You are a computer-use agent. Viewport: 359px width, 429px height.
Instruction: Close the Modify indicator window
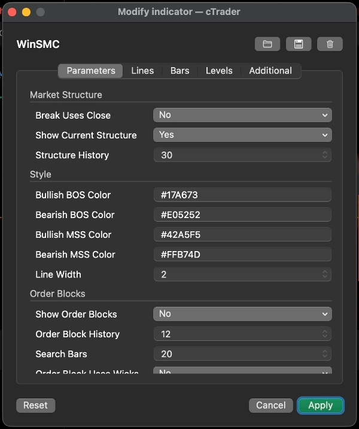tap(12, 12)
